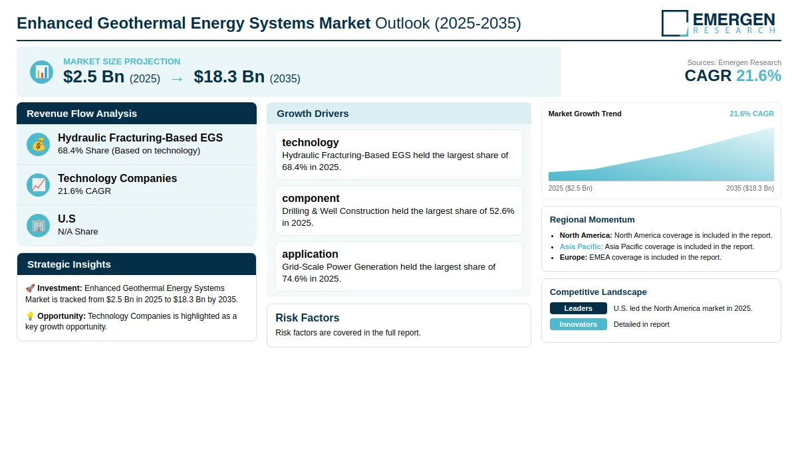
Task: Click the Growth Drivers header
Action: 399,113
